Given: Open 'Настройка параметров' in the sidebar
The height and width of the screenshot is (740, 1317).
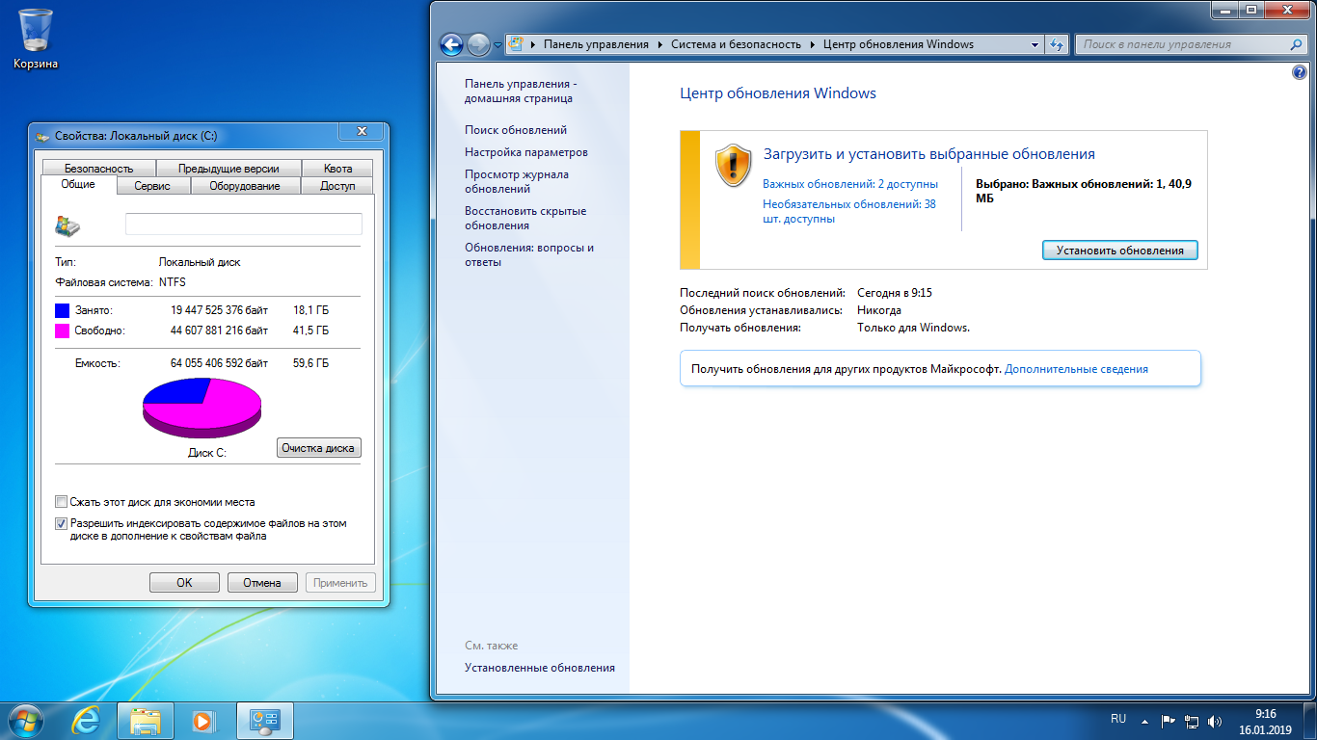Looking at the screenshot, I should pos(526,152).
